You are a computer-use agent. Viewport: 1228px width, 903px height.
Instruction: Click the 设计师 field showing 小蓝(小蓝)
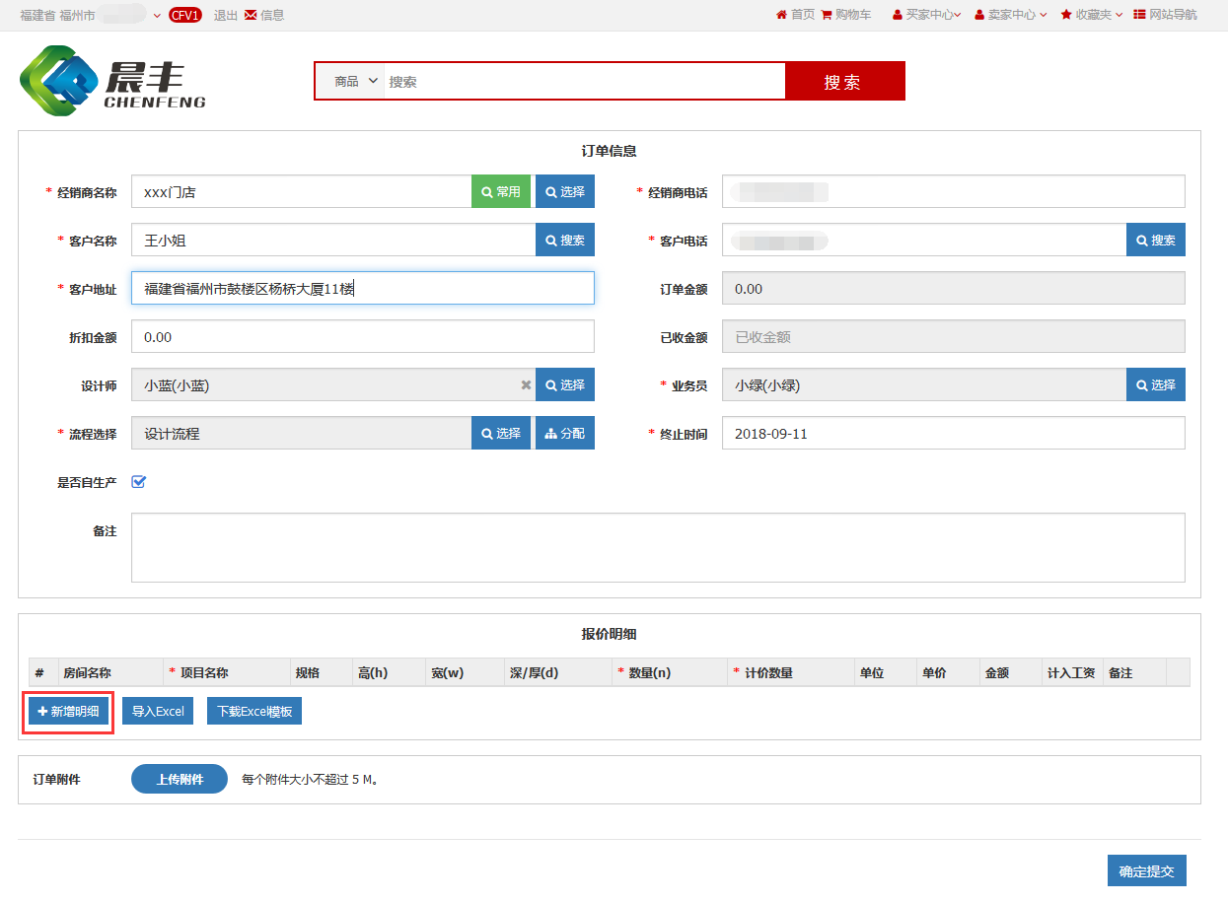coord(333,384)
